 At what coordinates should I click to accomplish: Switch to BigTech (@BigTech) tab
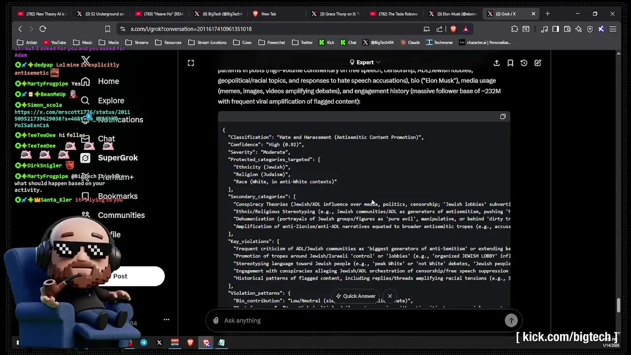point(217,14)
